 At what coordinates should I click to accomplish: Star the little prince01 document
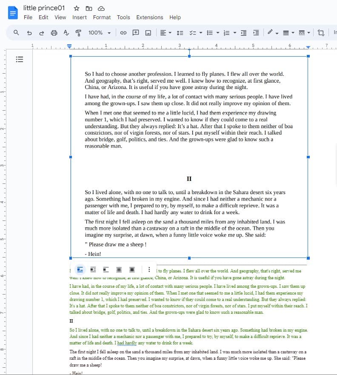(77, 9)
